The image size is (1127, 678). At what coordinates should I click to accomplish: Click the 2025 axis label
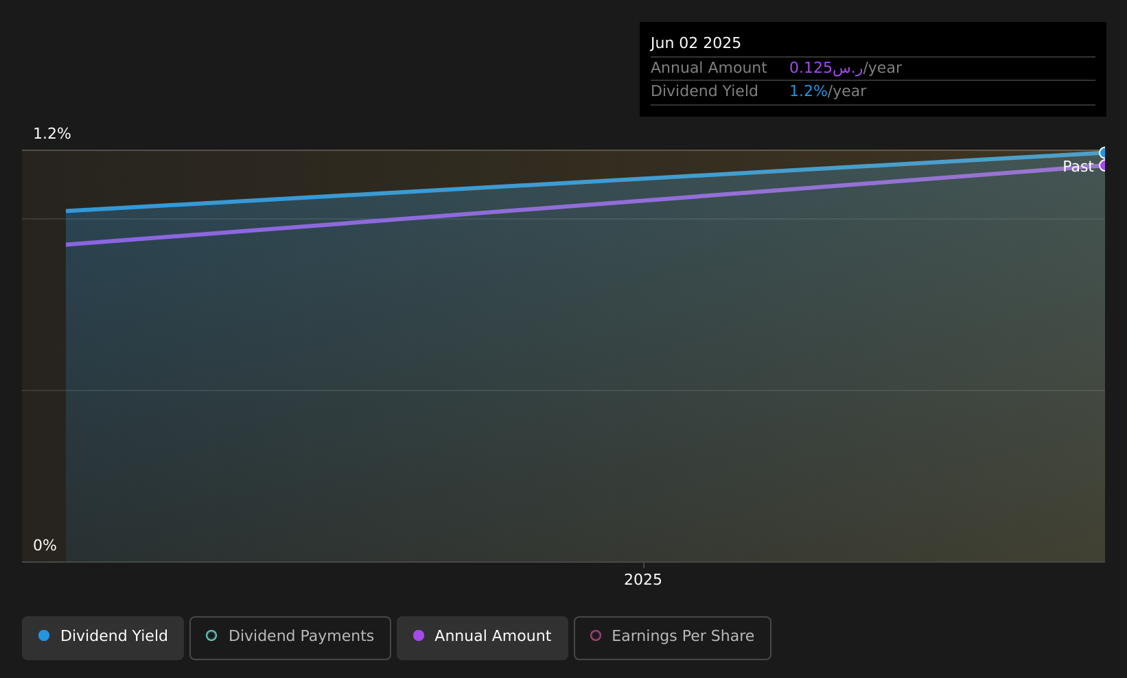[x=643, y=580]
